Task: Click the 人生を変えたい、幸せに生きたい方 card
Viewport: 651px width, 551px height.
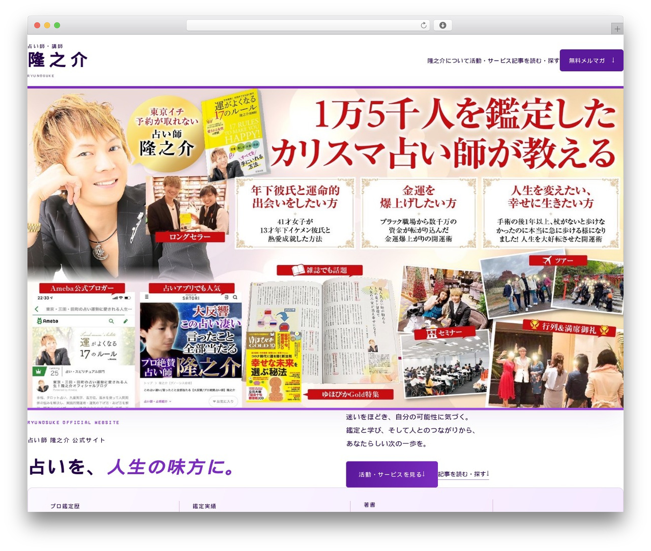Action: coord(551,213)
